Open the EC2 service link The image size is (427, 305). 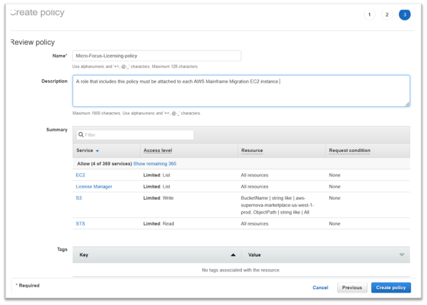[80, 175]
